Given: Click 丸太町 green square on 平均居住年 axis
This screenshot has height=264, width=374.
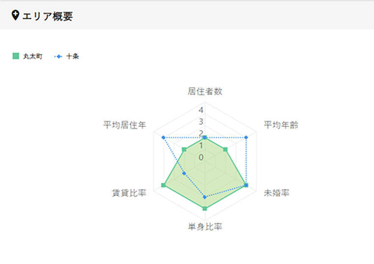Looking at the screenshot, I should 184,149.
